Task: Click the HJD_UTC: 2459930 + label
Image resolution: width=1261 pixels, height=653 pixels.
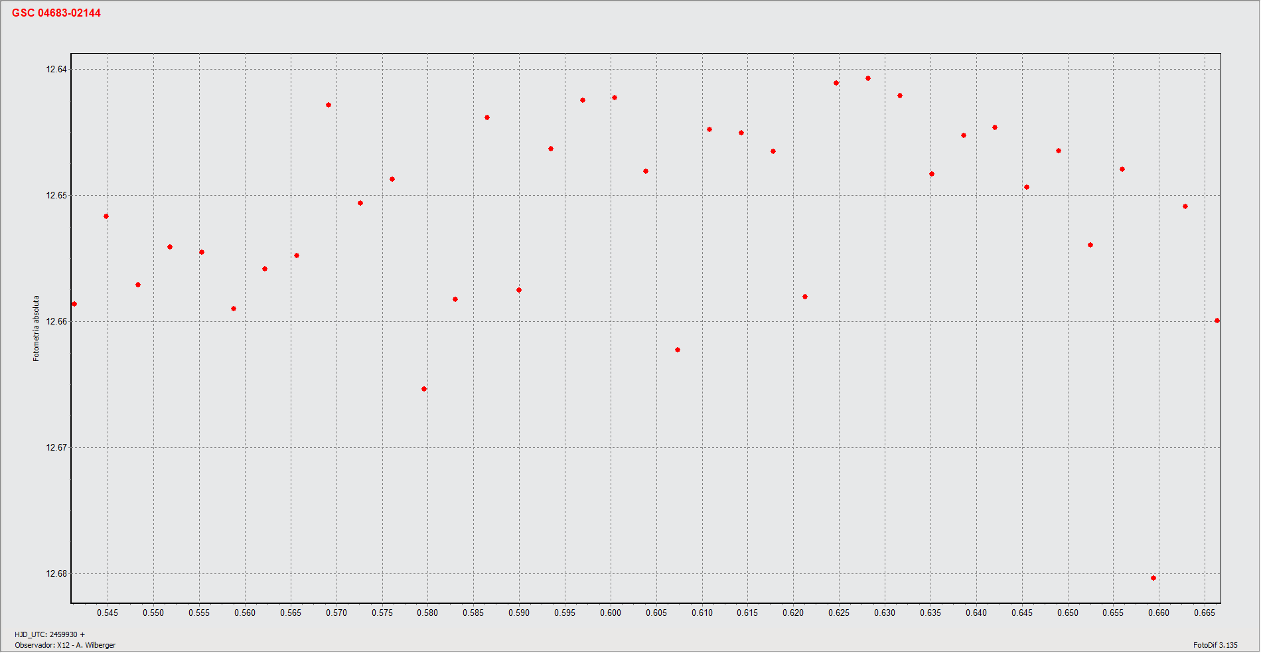Action: click(x=50, y=635)
